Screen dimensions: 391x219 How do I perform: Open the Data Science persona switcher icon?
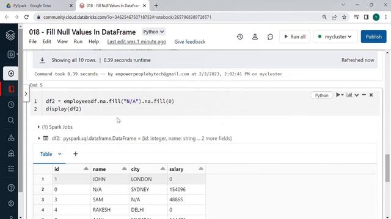(x=11, y=54)
